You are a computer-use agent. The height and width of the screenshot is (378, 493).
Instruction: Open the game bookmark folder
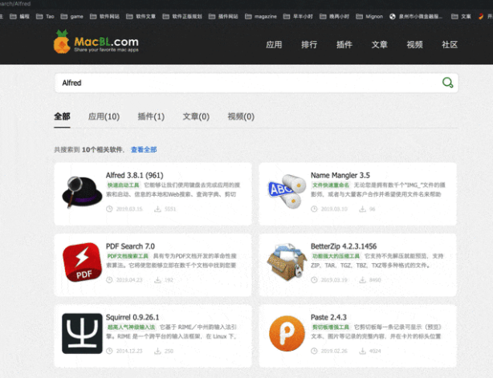pyautogui.click(x=71, y=16)
